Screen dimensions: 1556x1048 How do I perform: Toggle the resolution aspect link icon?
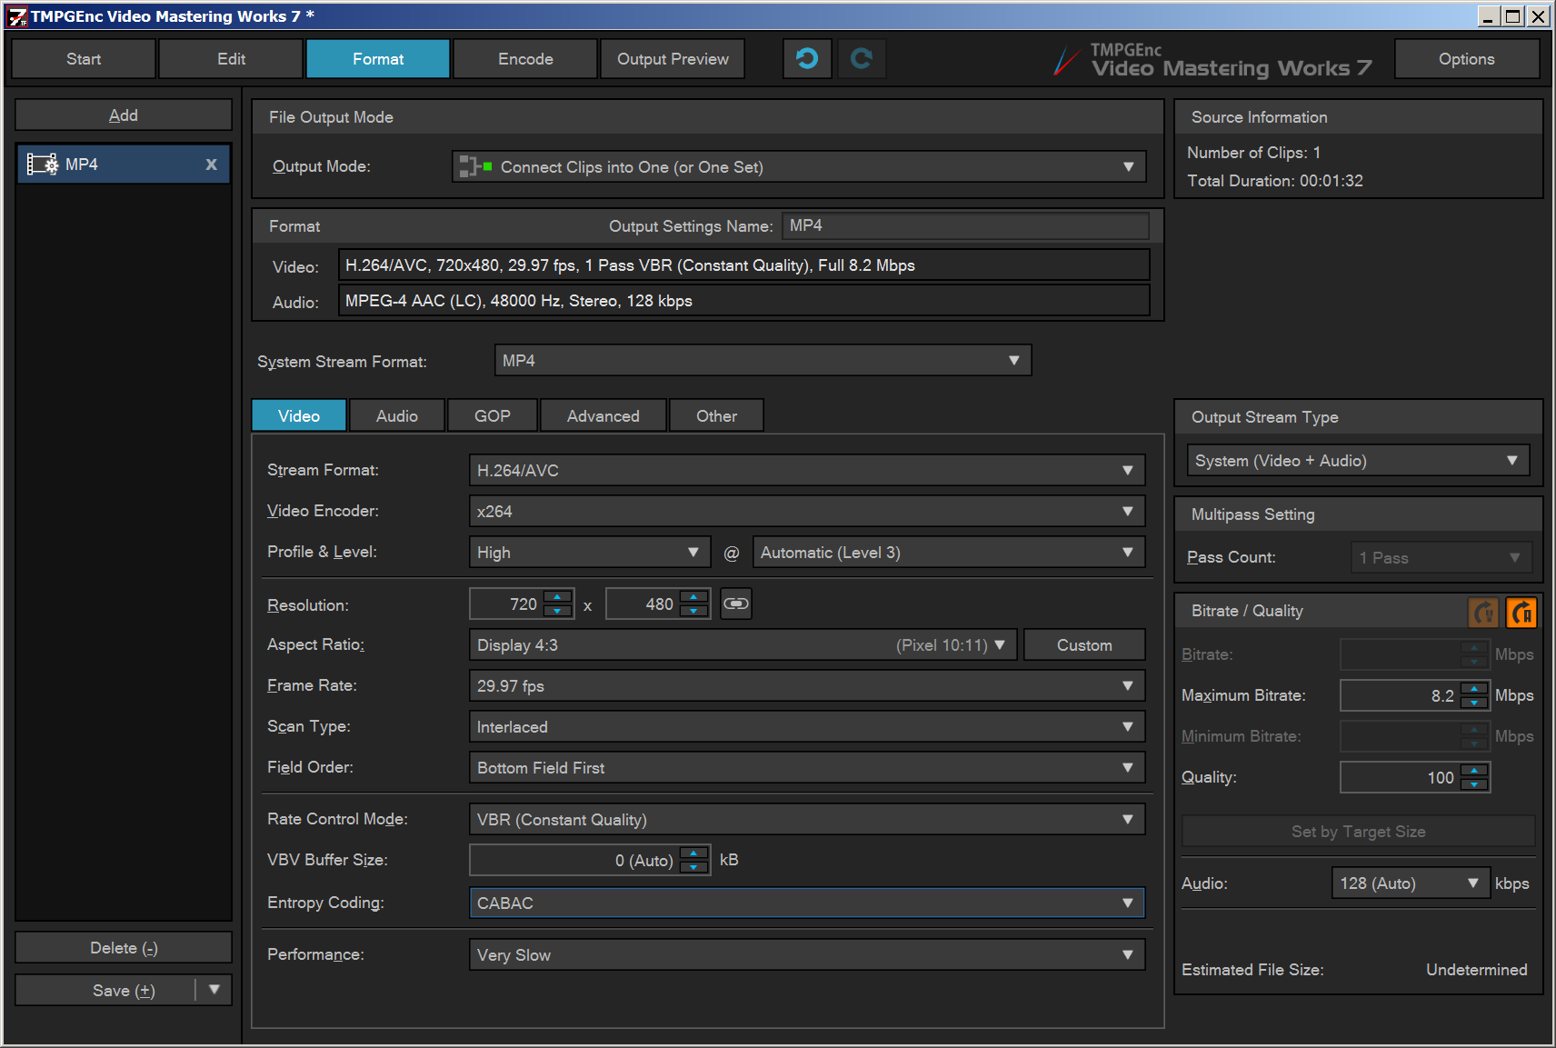(735, 604)
